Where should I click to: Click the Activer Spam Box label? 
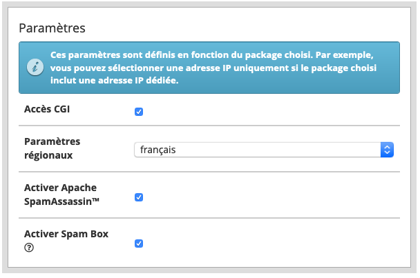66,234
